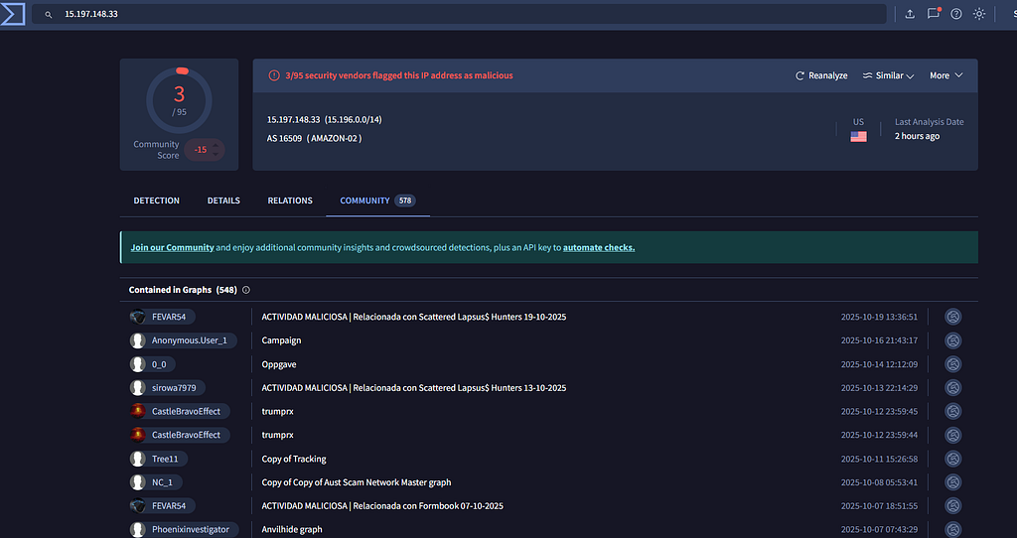Click the detection score circle 3/95

[179, 100]
